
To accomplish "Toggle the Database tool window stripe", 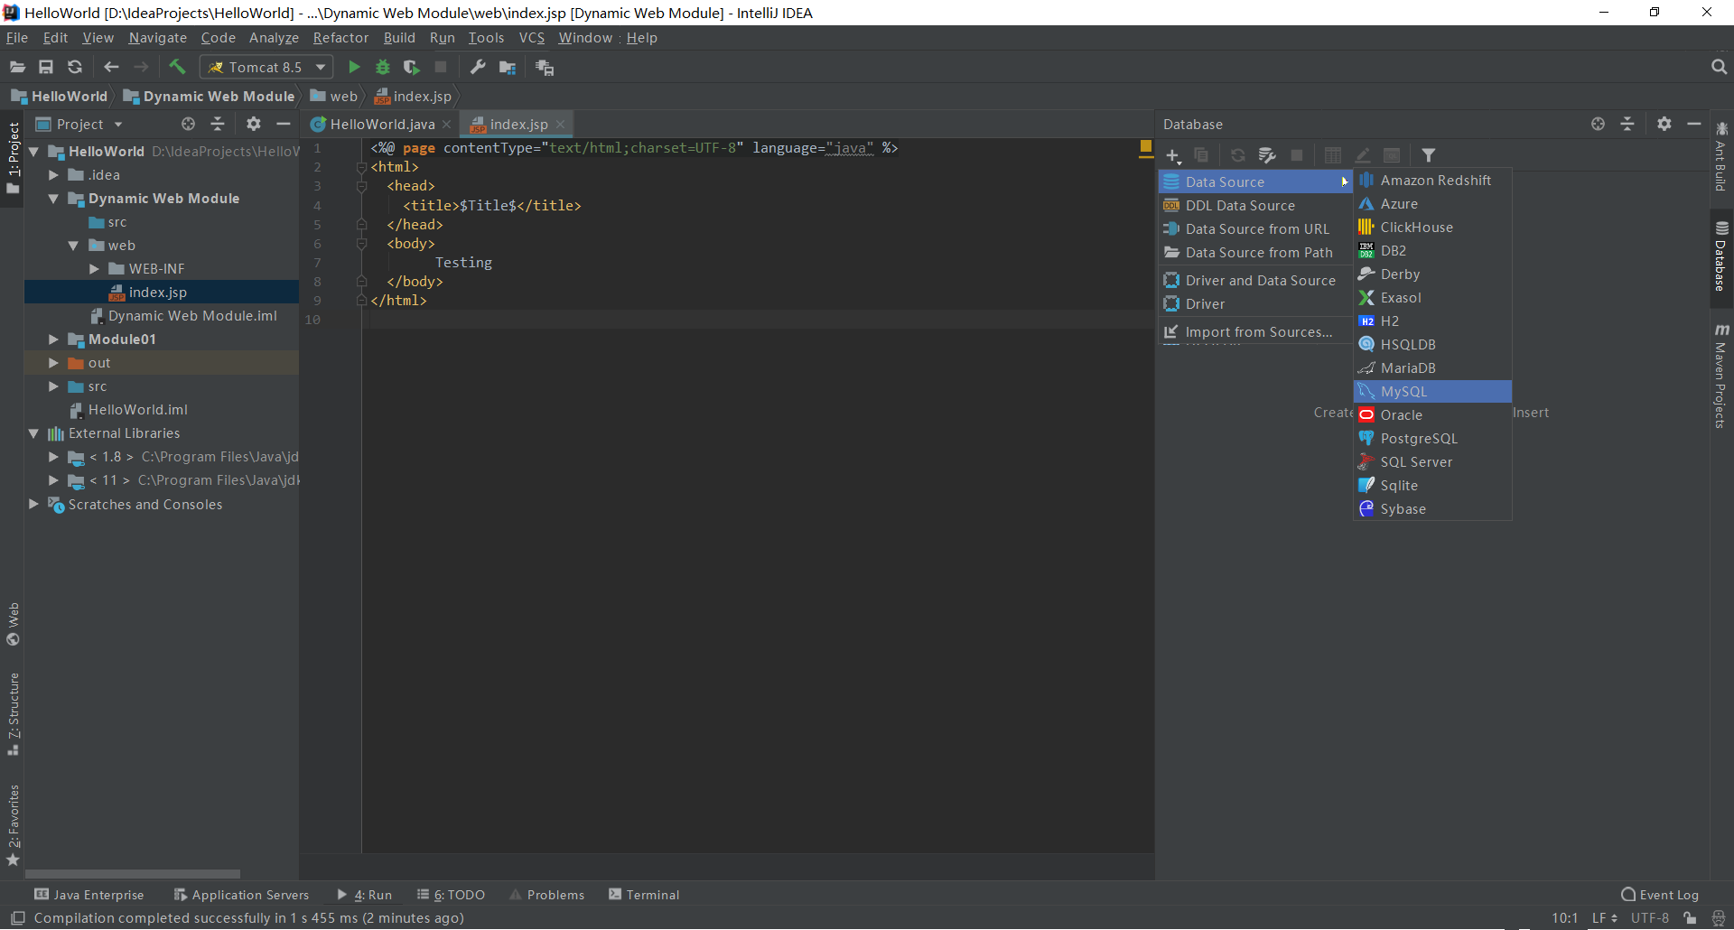I will [1721, 257].
